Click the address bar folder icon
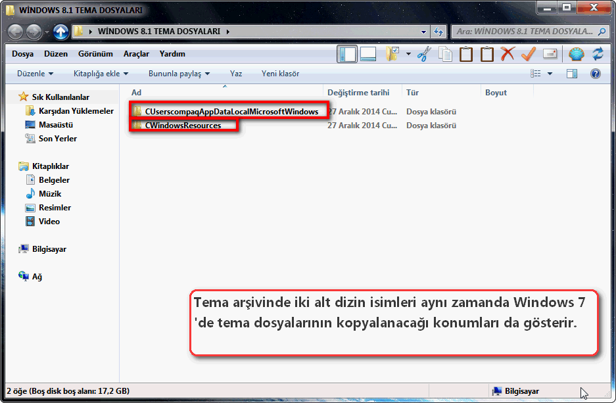The image size is (616, 403). pos(79,31)
